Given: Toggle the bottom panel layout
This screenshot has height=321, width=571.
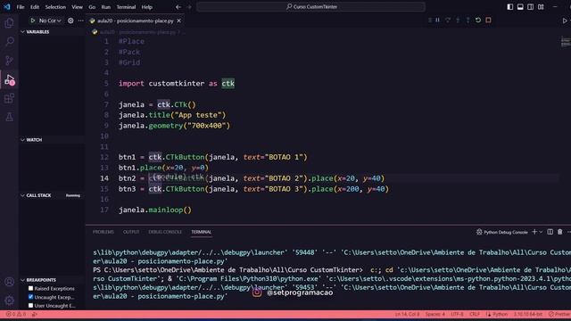Looking at the screenshot, I should click(x=520, y=7).
